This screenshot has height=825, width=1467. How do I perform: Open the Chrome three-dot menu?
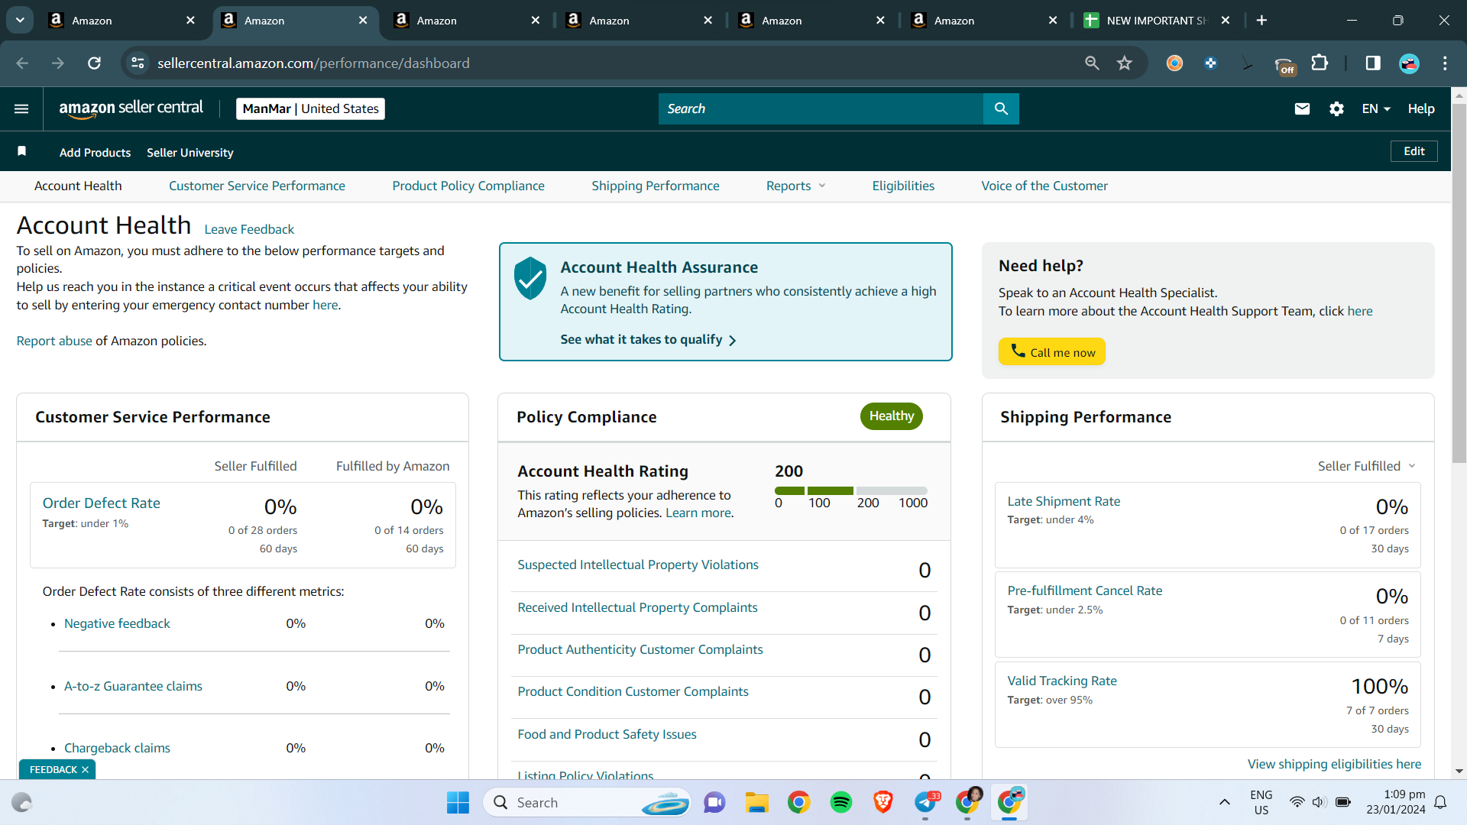coord(1445,63)
